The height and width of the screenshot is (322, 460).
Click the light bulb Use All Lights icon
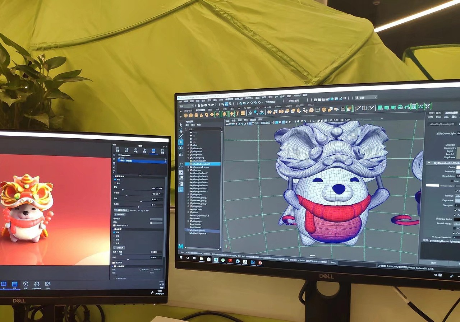coord(290,122)
